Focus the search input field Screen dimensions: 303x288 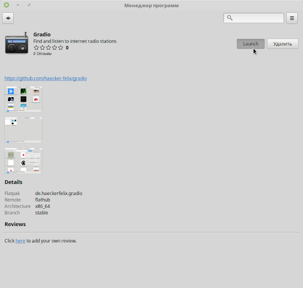click(x=254, y=18)
